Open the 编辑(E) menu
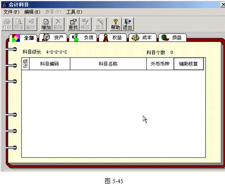Screen dimensions: 225x184 coord(32,12)
